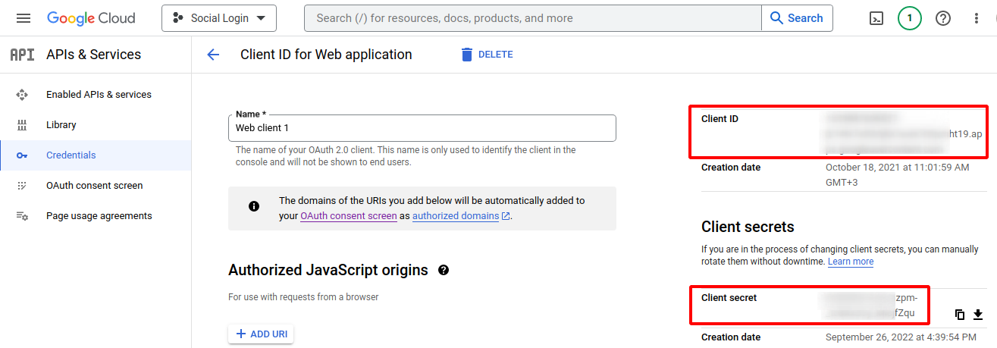Screen dimensions: 997x348
Task: Activate Cloud Shell terminal icon
Action: tap(876, 19)
